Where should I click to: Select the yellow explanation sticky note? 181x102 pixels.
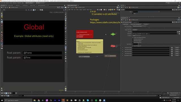pyautogui.click(x=90, y=46)
